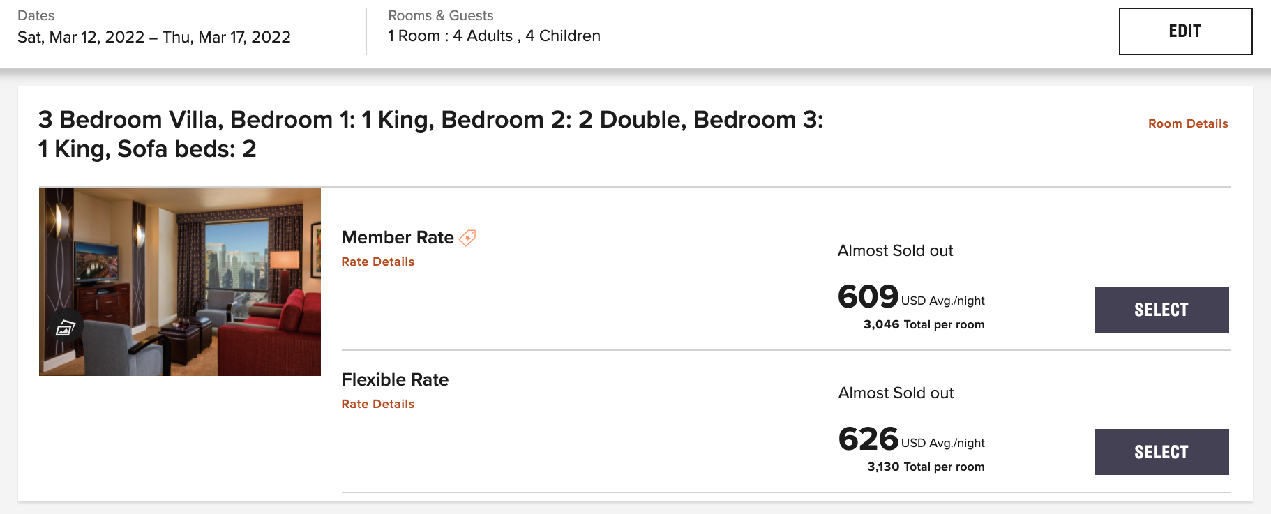This screenshot has height=514, width=1271.
Task: Click Almost Sold out under Flexible Rate
Action: tap(896, 393)
